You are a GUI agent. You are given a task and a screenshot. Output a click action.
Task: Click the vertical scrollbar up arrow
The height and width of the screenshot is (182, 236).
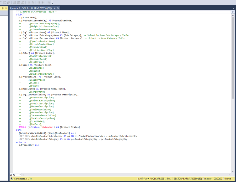233,15
